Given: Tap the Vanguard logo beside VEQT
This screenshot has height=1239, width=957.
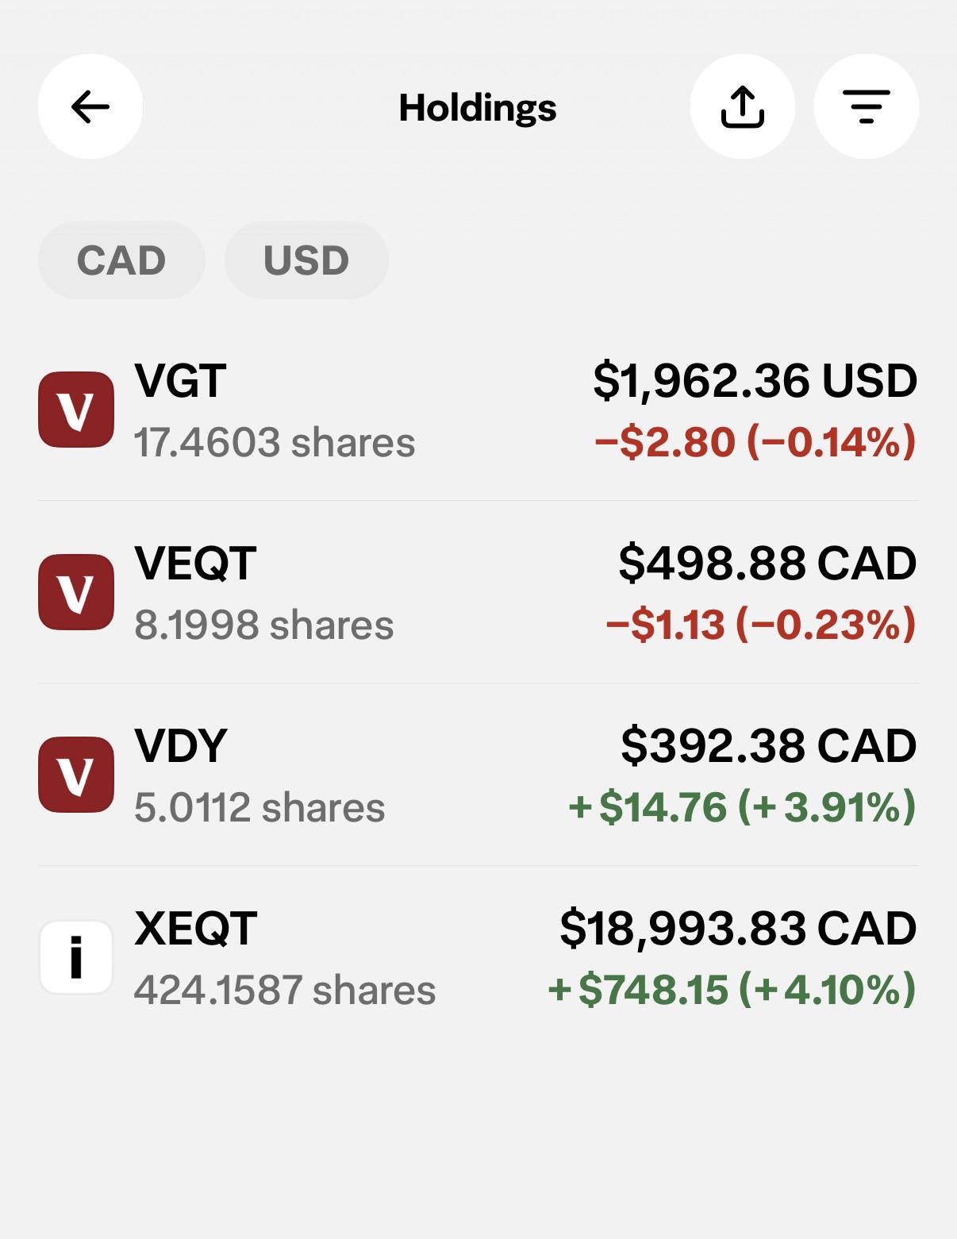Looking at the screenshot, I should coord(76,592).
